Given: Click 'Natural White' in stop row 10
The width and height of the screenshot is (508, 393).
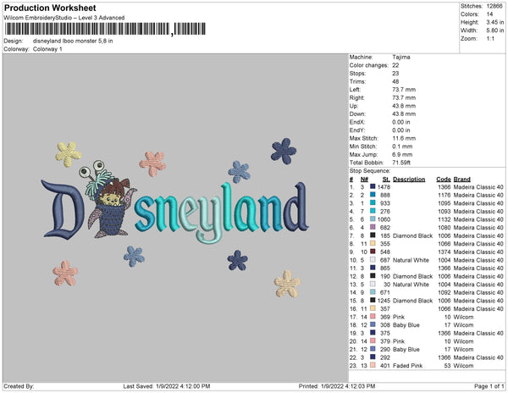Looking at the screenshot, I should click(x=411, y=260).
